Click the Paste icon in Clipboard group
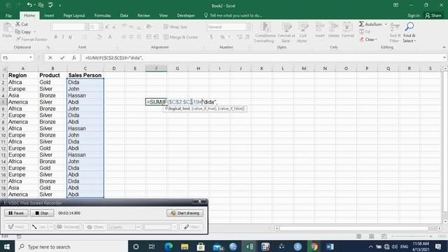The image size is (448, 252). 7,28
